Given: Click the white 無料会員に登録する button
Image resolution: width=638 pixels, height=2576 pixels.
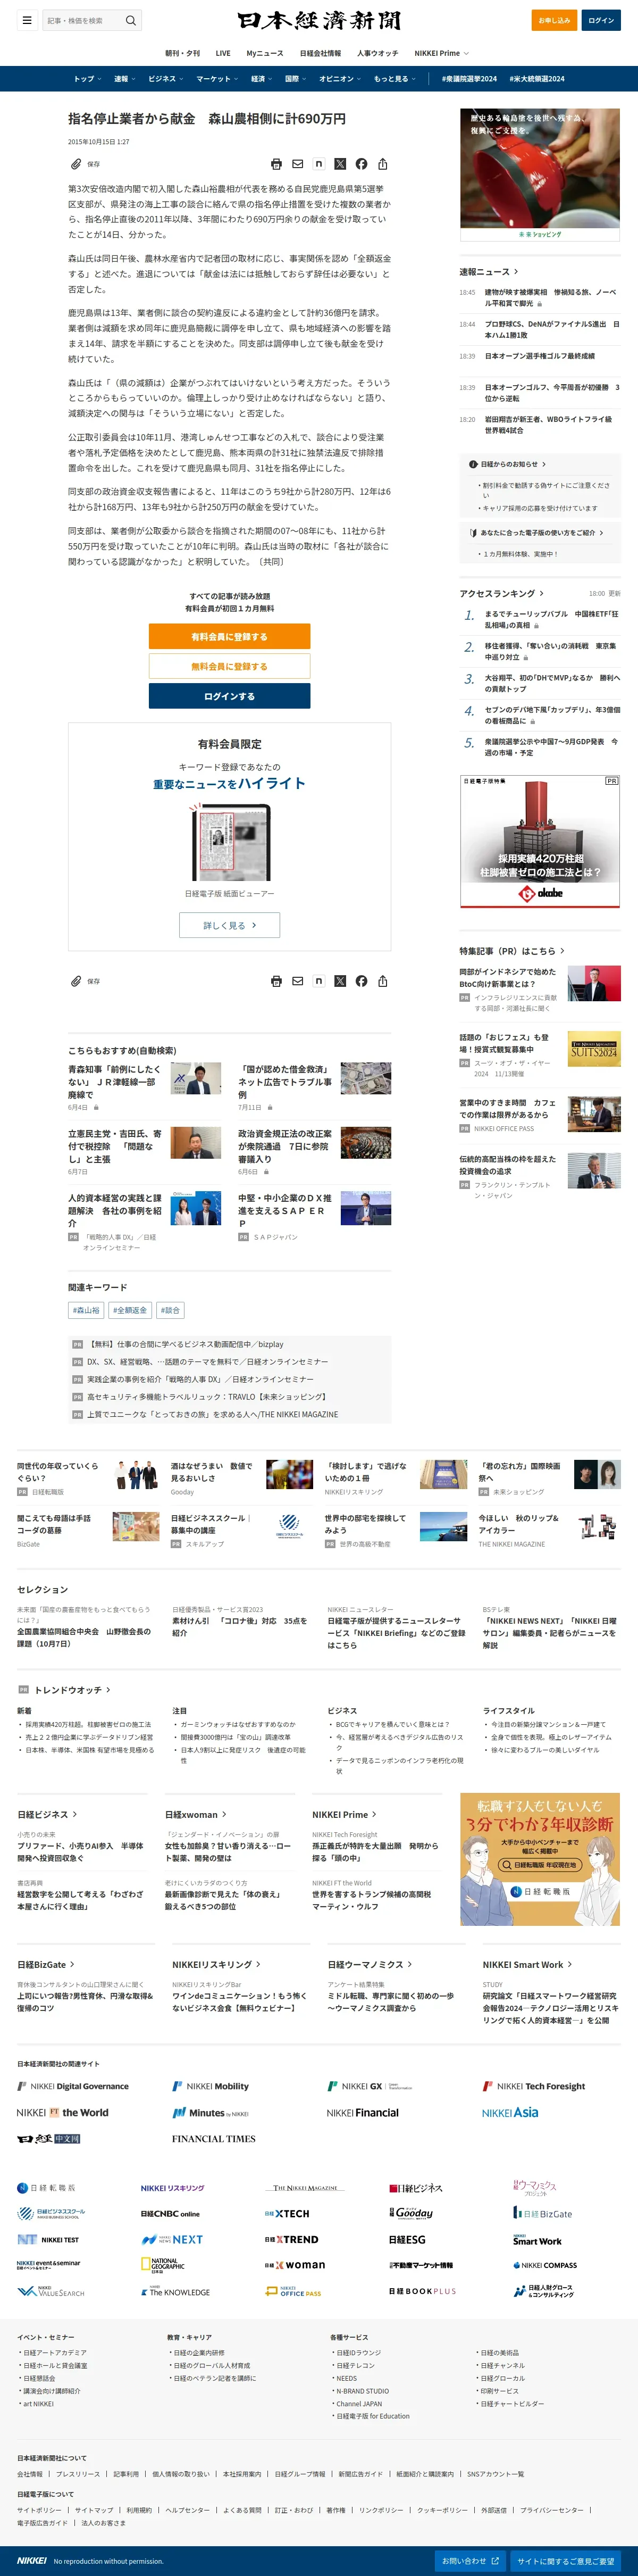Looking at the screenshot, I should tap(229, 666).
